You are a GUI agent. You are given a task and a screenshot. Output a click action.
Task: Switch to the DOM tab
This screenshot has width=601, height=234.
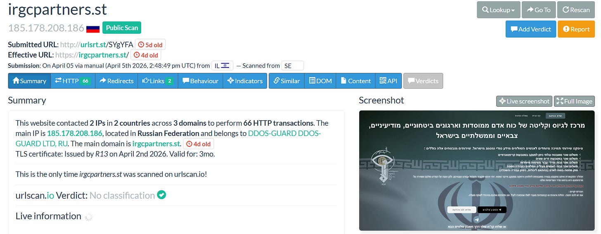click(320, 81)
